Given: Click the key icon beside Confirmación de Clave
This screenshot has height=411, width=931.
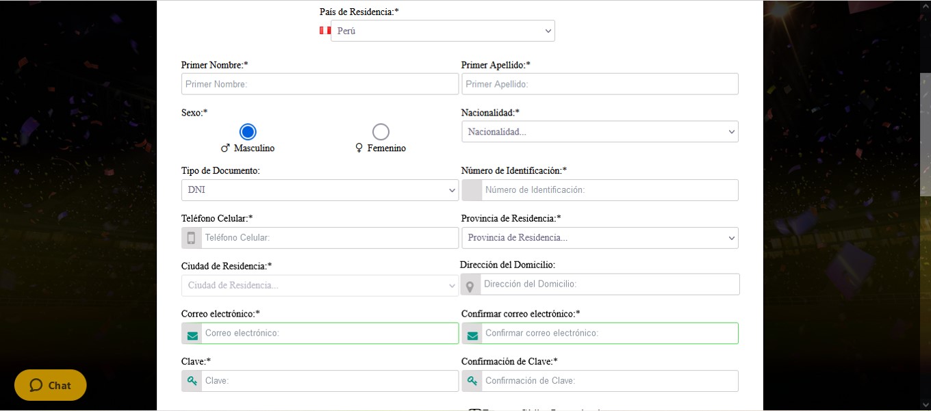Looking at the screenshot, I should click(x=472, y=381).
